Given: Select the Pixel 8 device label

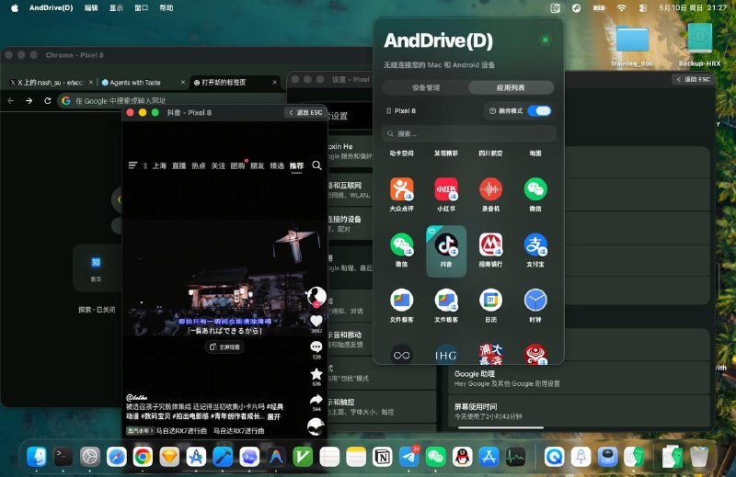Looking at the screenshot, I should 401,111.
